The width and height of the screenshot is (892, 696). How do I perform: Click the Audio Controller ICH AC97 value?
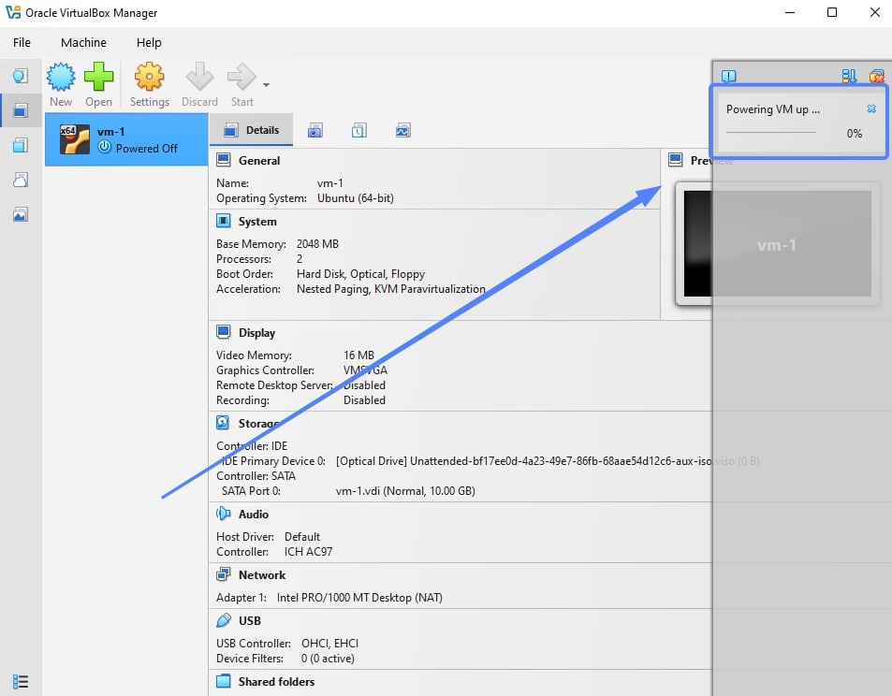click(x=308, y=552)
